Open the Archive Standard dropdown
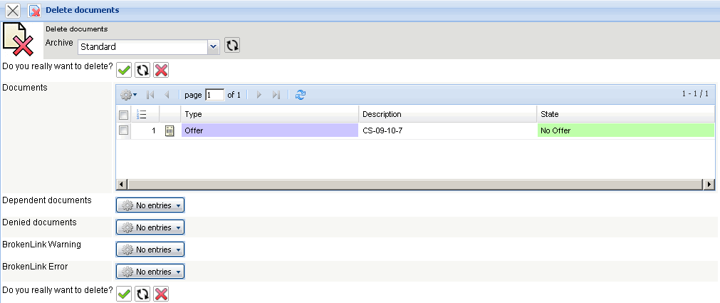Screen dimensions: 720x303 point(212,46)
